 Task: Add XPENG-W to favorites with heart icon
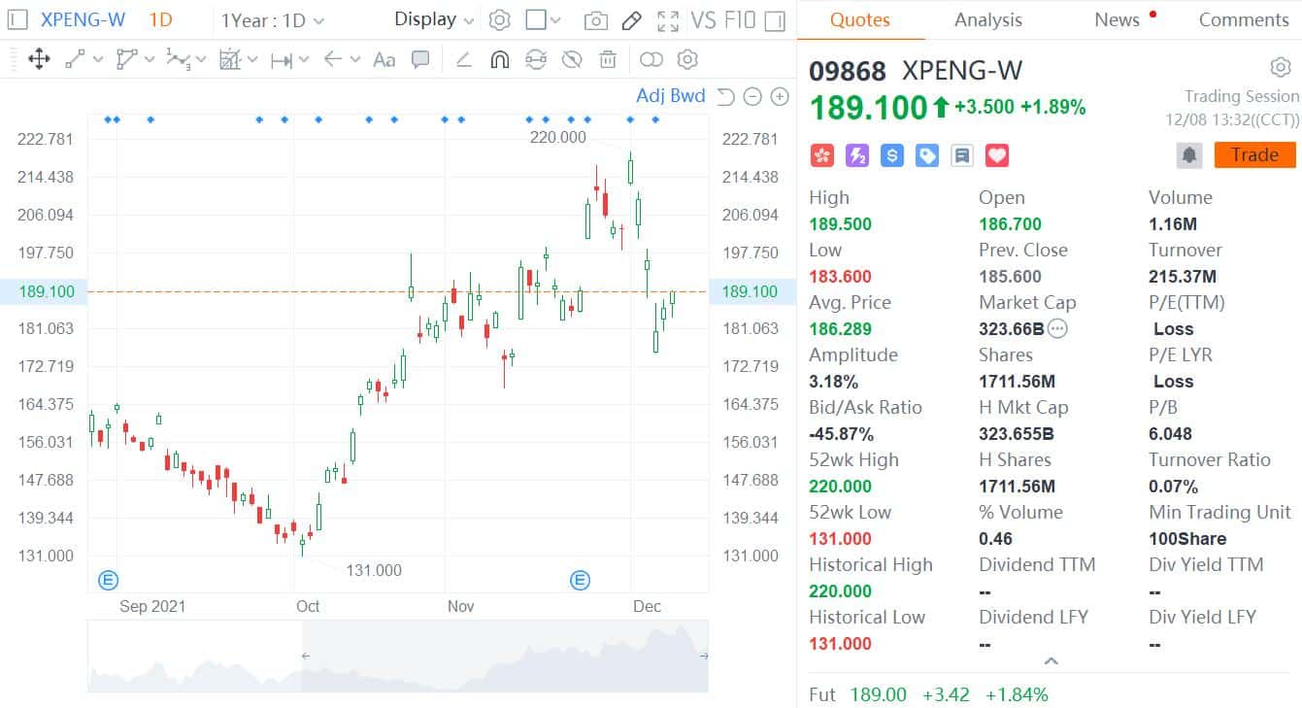point(997,155)
